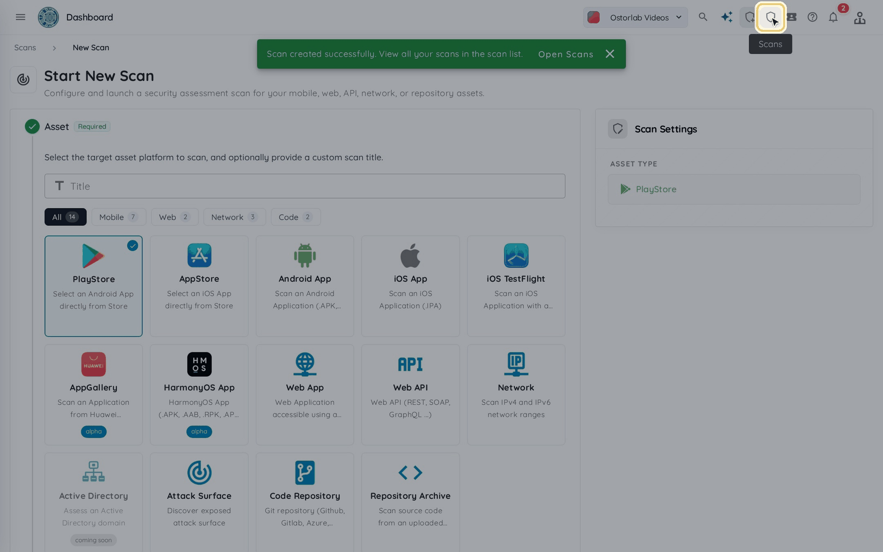Select the AppStore asset card
This screenshot has width=883, height=552.
(x=199, y=286)
